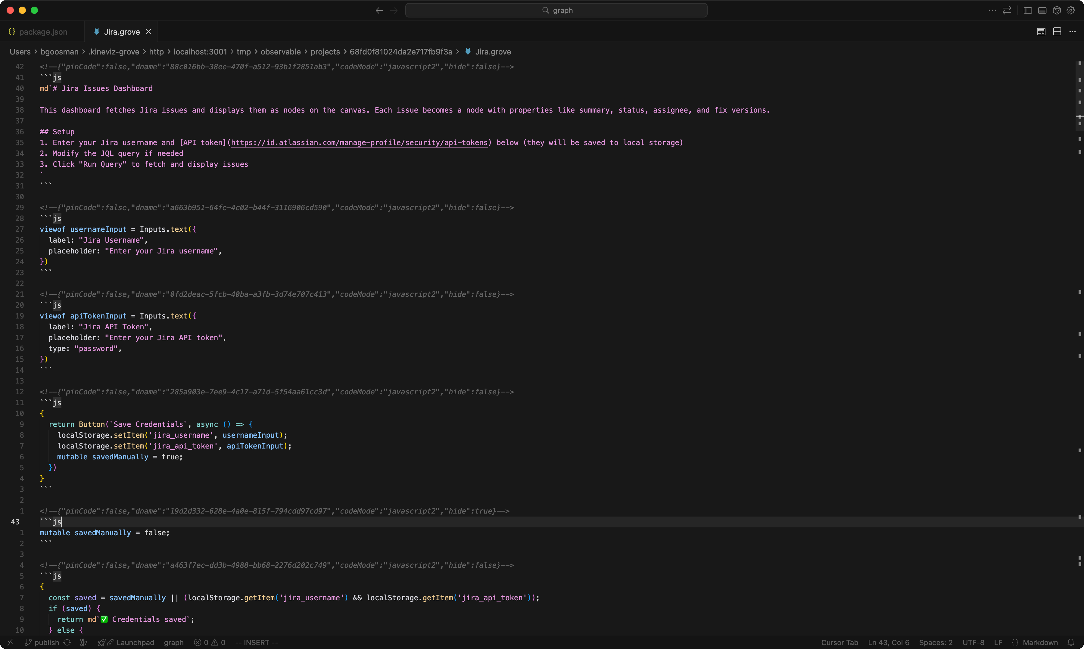Click the source control graph icon in status bar
The width and height of the screenshot is (1084, 649).
pos(83,642)
